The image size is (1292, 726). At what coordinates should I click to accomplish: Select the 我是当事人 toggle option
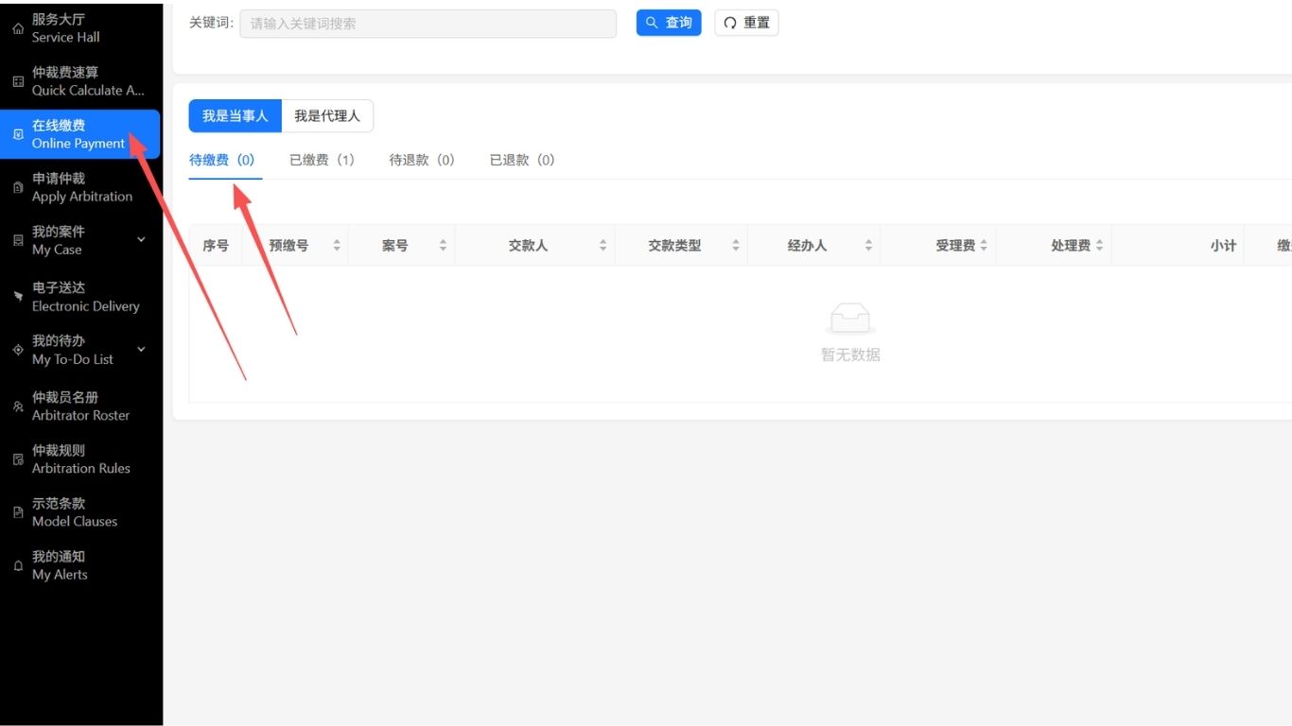coord(235,116)
